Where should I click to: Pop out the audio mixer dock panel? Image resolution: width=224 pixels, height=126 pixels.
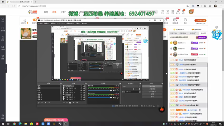[120, 83]
